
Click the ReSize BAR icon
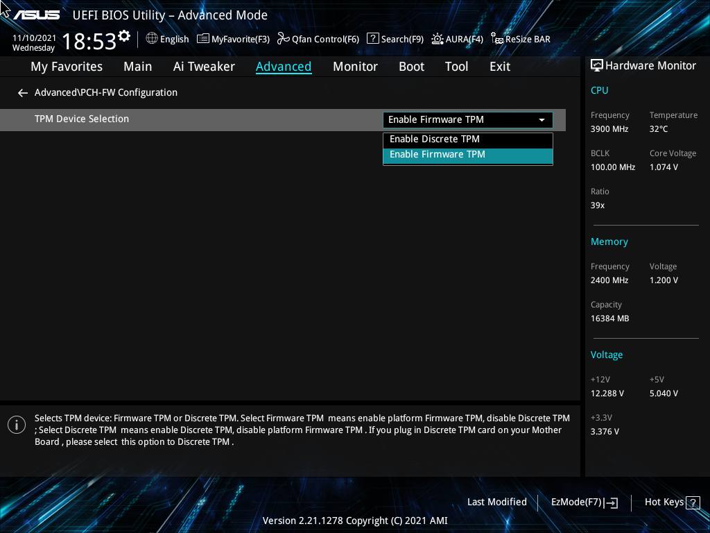[496, 39]
